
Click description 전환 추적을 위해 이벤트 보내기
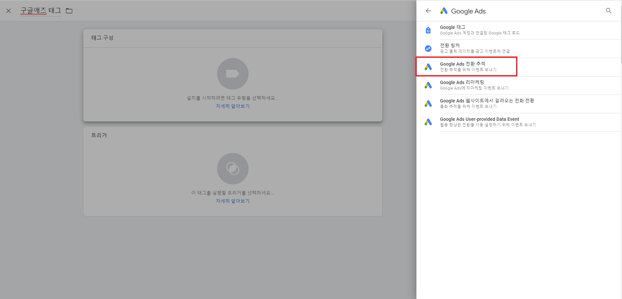coord(468,70)
